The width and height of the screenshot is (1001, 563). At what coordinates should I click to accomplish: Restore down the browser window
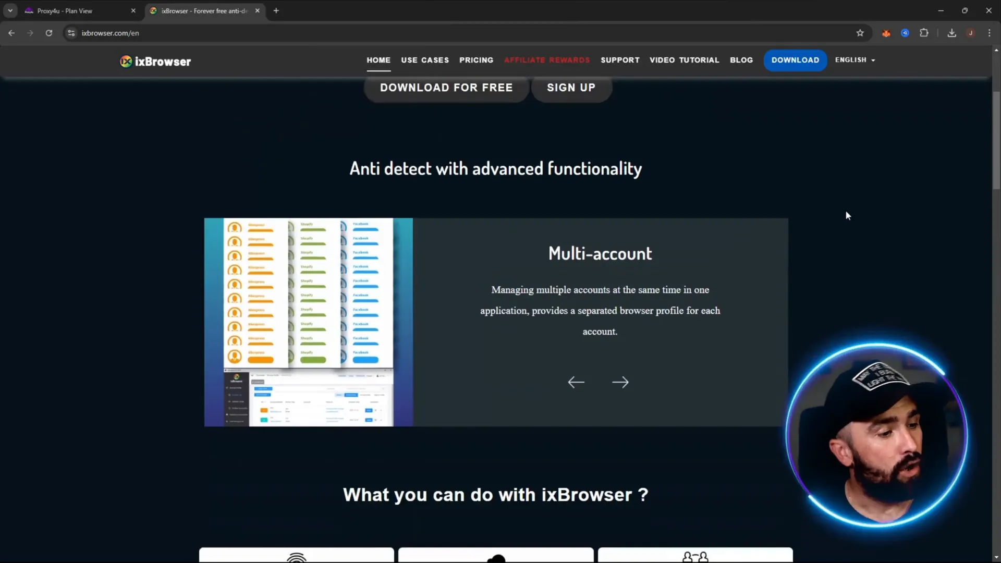tap(965, 10)
